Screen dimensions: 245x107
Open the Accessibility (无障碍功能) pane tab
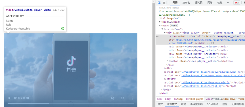point(238,104)
